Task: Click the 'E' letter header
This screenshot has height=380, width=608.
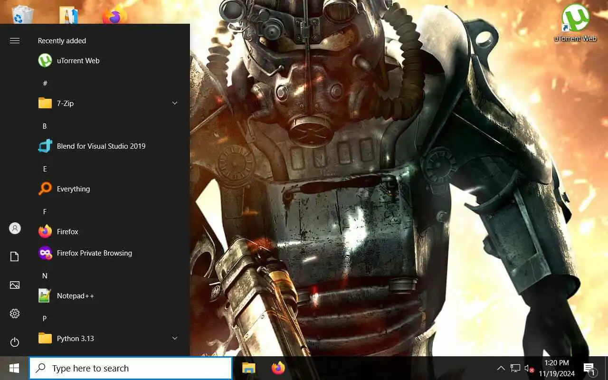Action: 45,169
